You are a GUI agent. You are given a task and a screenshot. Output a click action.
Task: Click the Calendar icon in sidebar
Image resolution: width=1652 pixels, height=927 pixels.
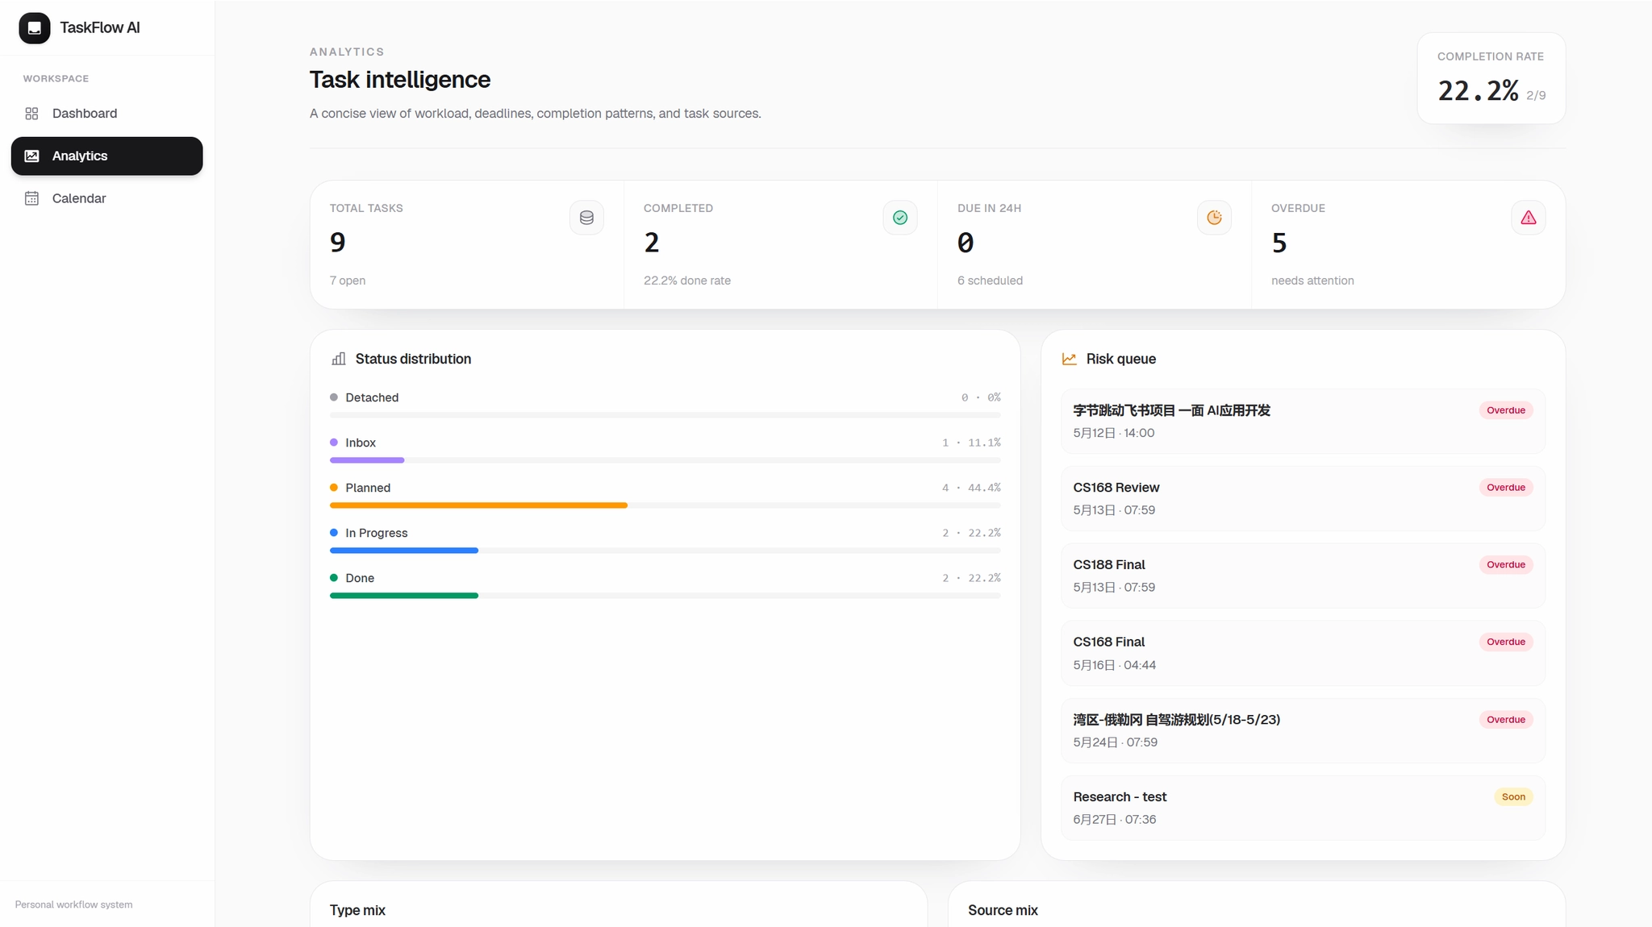pos(31,198)
